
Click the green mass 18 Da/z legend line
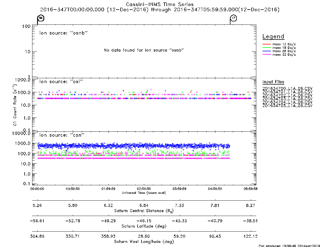(x=266, y=47)
